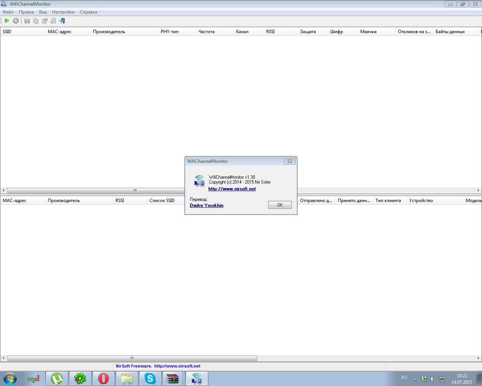Sort by PHY-тип column header
Image resolution: width=482 pixels, height=386 pixels.
177,32
